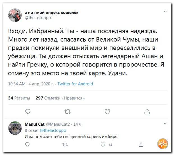Open the tweet author's avatar

coord(16,15)
